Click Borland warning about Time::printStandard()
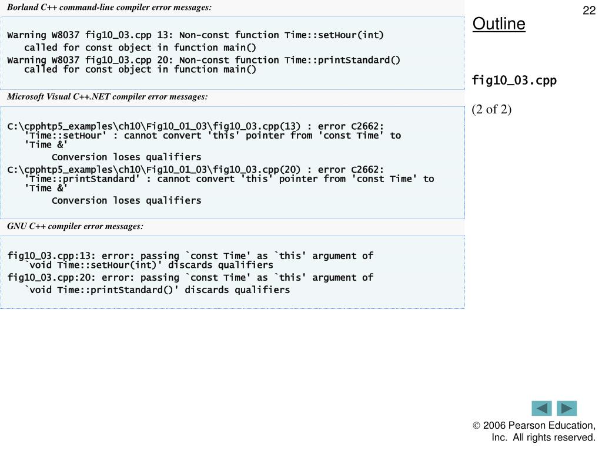Image resolution: width=602 pixels, height=451 pixels. (203, 60)
